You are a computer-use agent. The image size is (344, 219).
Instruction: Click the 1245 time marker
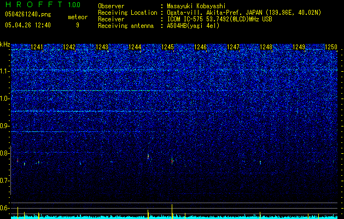click(x=167, y=47)
